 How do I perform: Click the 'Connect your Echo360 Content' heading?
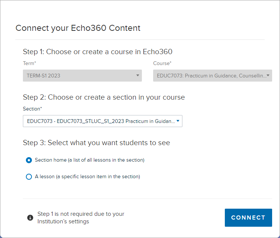click(78, 28)
